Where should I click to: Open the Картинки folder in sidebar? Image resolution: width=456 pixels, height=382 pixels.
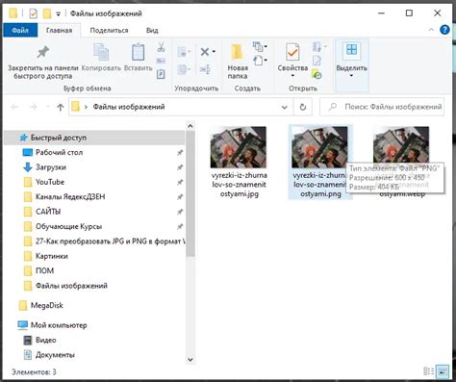[x=94, y=256]
